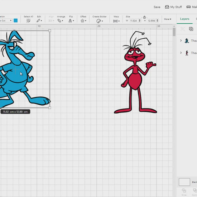Click the Make button machine icon

click(188, 7)
